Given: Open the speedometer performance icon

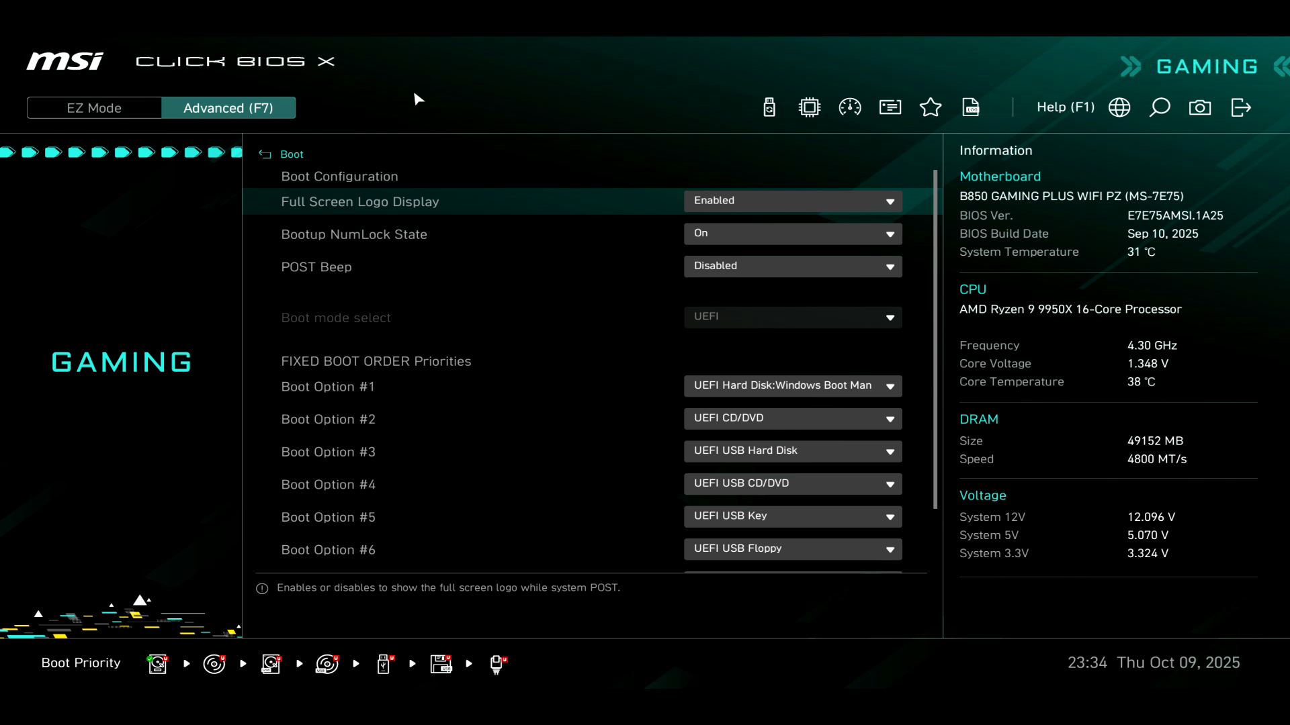Looking at the screenshot, I should point(850,107).
